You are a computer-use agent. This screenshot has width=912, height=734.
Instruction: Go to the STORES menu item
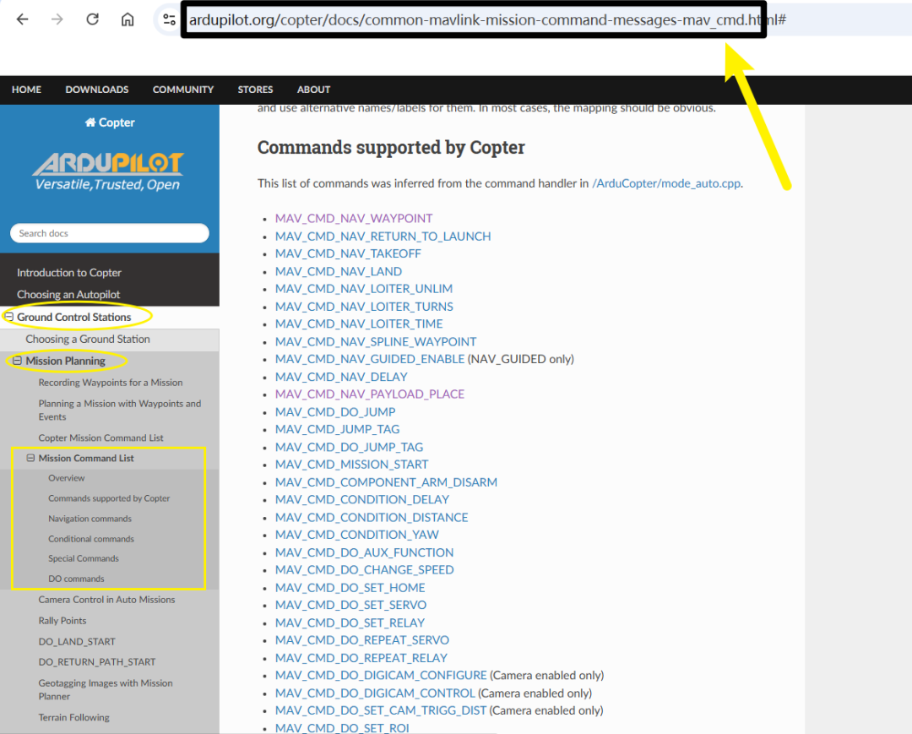pyautogui.click(x=255, y=90)
